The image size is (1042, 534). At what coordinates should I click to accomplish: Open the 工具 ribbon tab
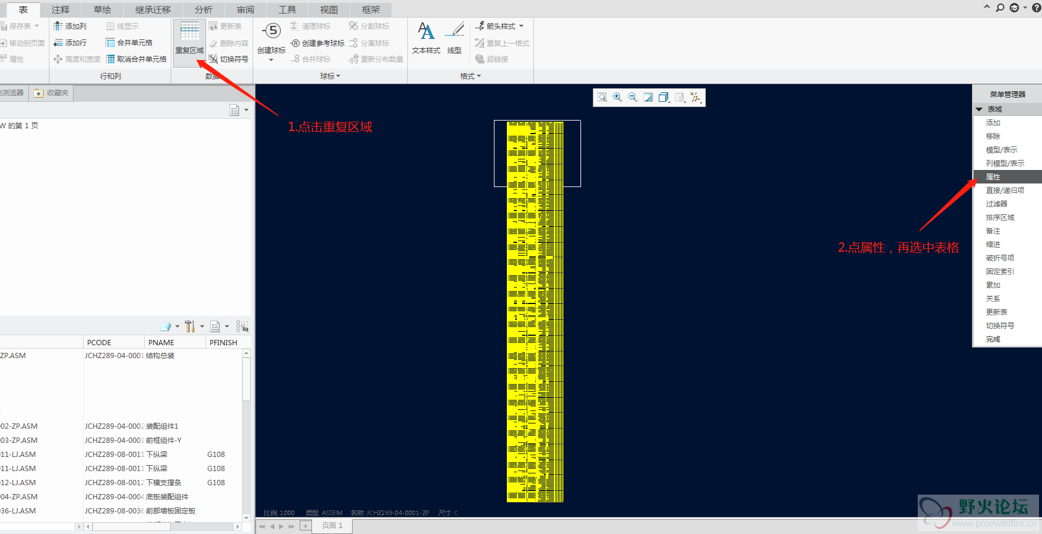(287, 9)
